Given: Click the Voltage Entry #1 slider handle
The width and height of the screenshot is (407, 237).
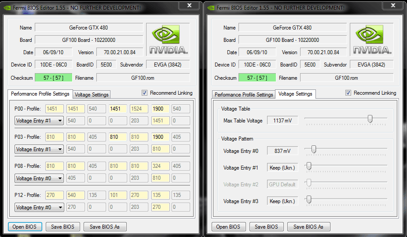Looking at the screenshot, I should (x=309, y=166).
